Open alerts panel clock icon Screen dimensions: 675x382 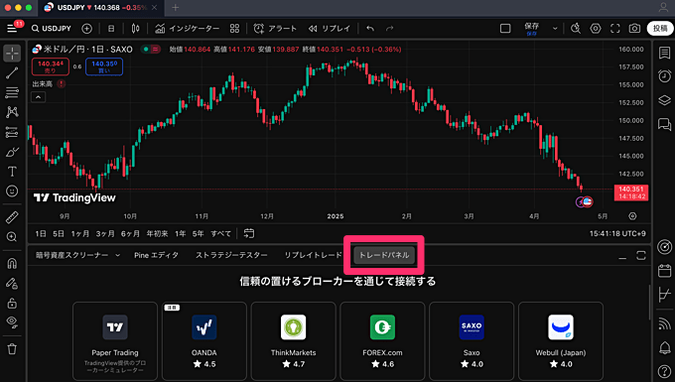click(x=664, y=76)
